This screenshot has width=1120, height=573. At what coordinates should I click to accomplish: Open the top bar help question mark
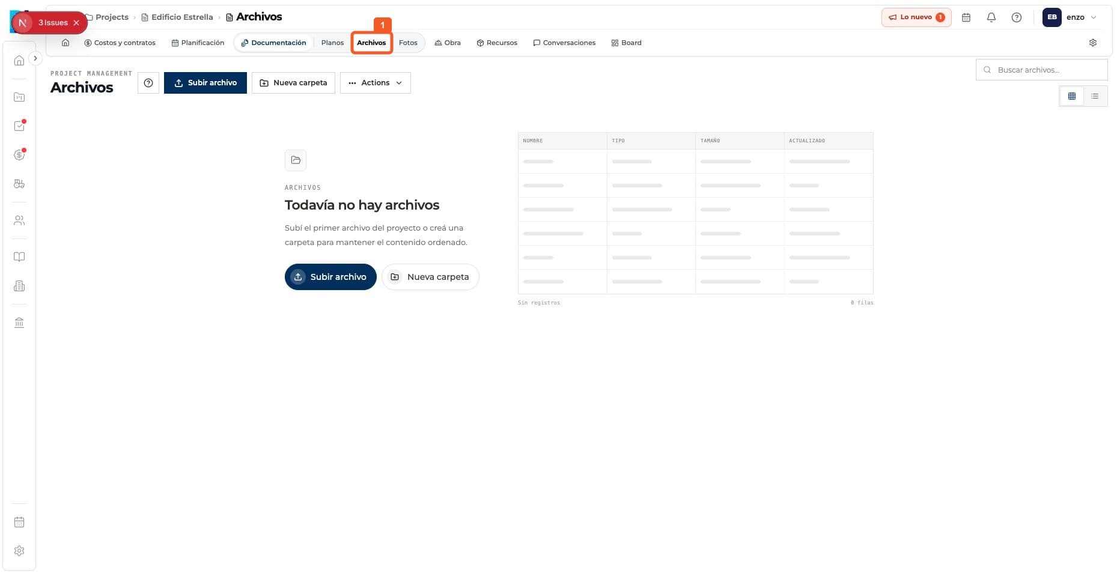1017,17
